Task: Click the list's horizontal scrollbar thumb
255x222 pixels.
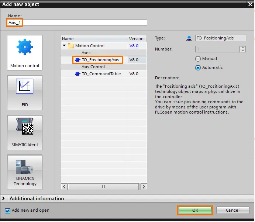Action: click(x=103, y=187)
